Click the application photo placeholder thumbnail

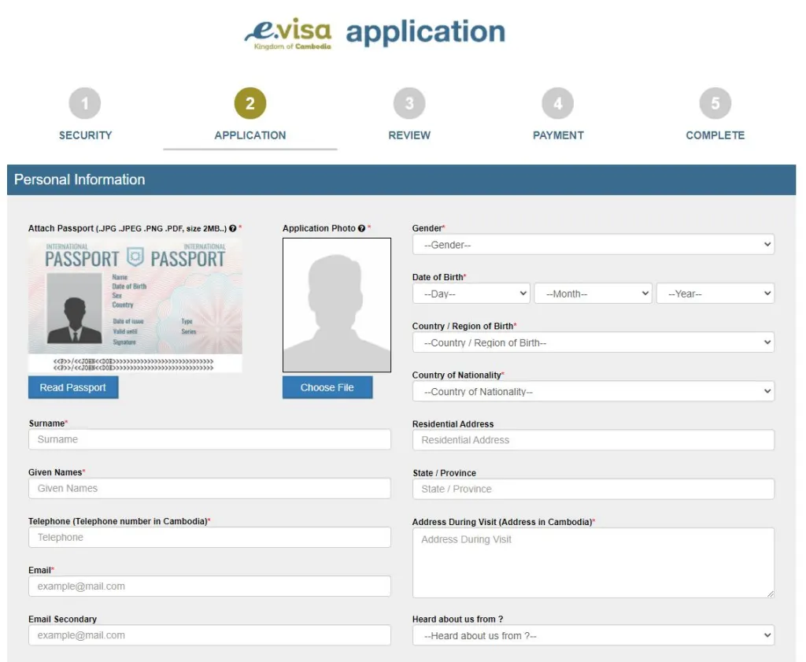[336, 305]
